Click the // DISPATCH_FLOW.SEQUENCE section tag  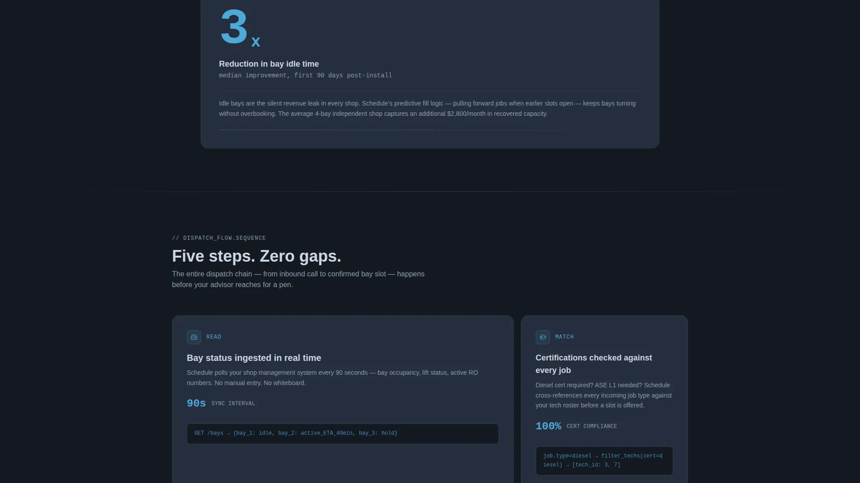[x=219, y=238]
